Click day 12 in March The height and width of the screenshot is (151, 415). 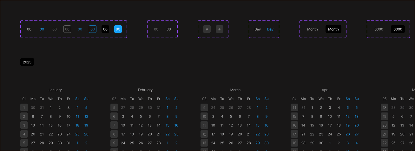pos(231,125)
